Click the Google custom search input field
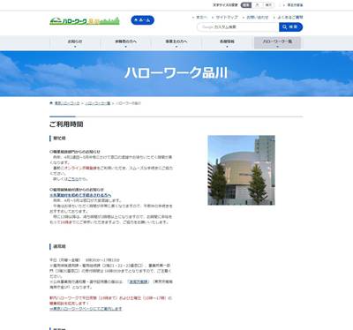This screenshot has height=330, width=353. click(238, 27)
